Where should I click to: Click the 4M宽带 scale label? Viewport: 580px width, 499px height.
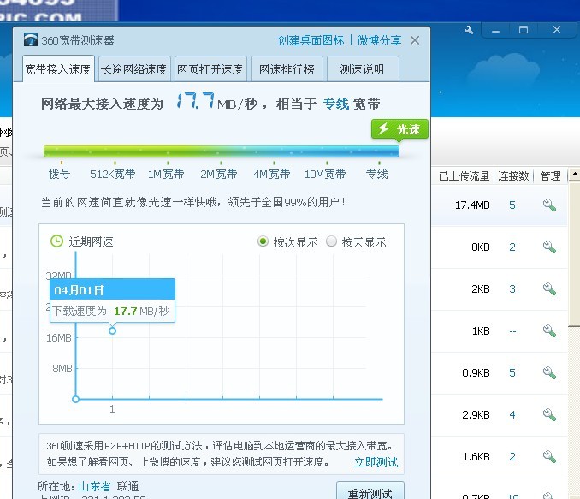[272, 174]
